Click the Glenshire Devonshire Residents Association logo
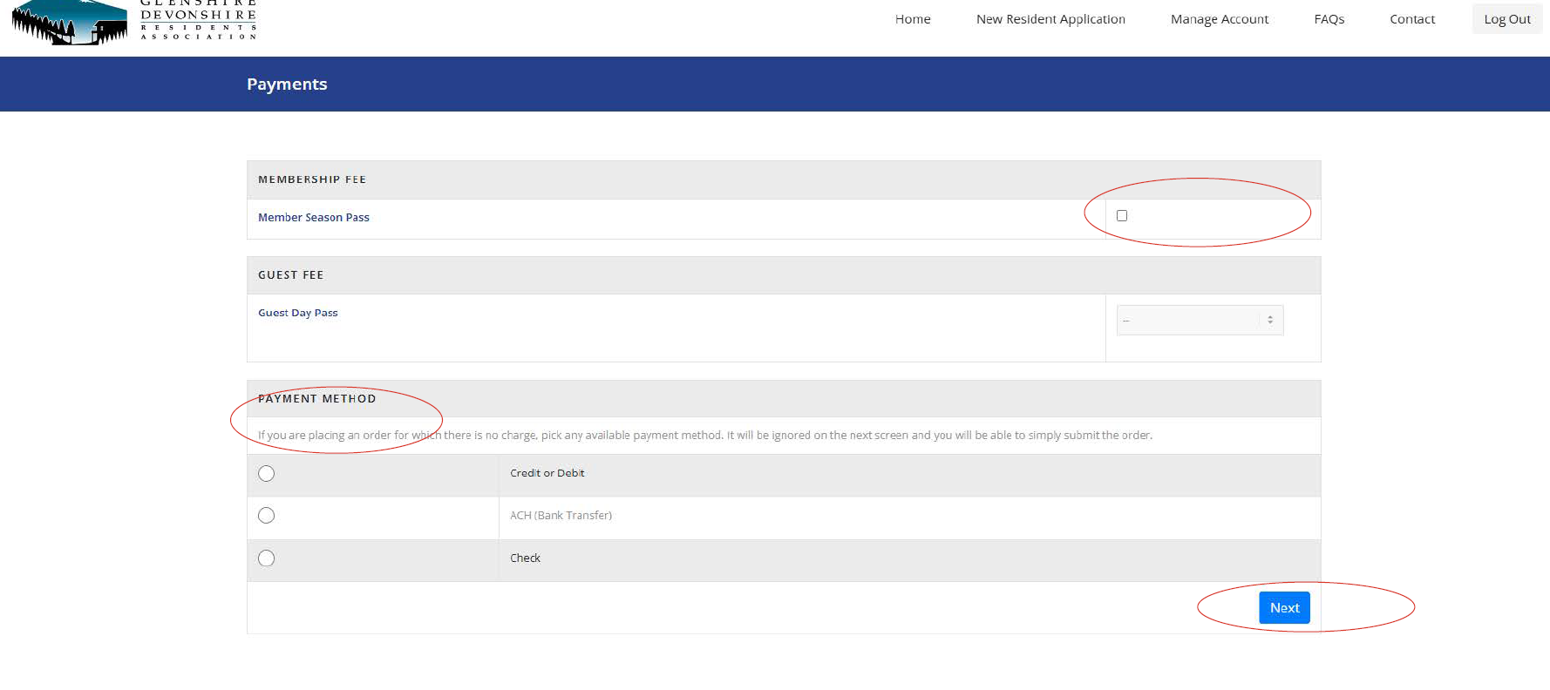The height and width of the screenshot is (690, 1550). point(135,21)
